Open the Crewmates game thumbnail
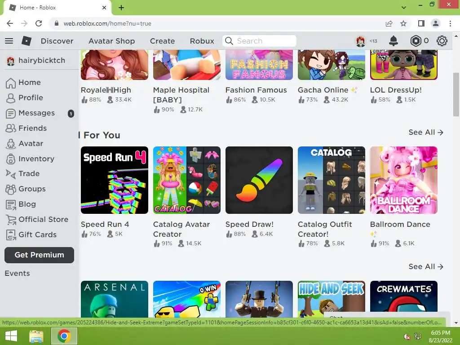This screenshot has width=460, height=345. click(x=404, y=299)
